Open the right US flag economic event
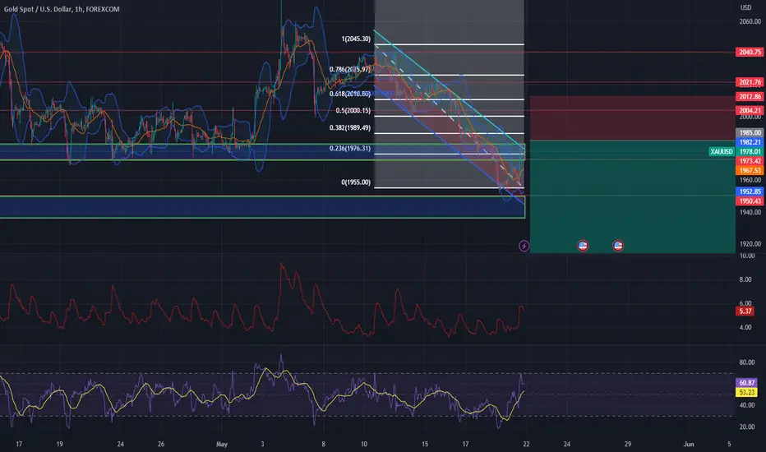This screenshot has height=452, width=766. coord(618,245)
